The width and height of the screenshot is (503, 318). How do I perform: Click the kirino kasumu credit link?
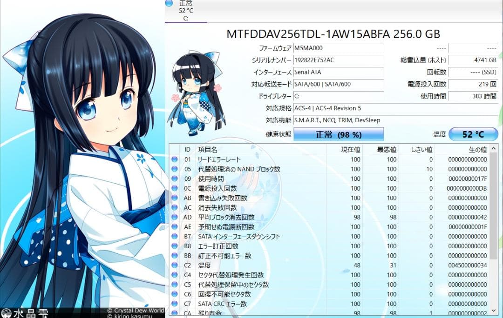click(x=131, y=315)
